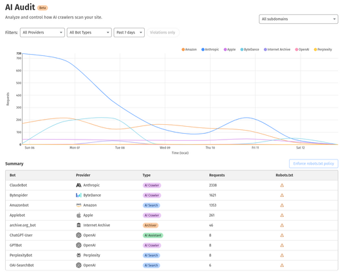The height and width of the screenshot is (276, 345).
Task: Click the OpenAI logo in ChatGPT-User row
Action: click(x=79, y=235)
